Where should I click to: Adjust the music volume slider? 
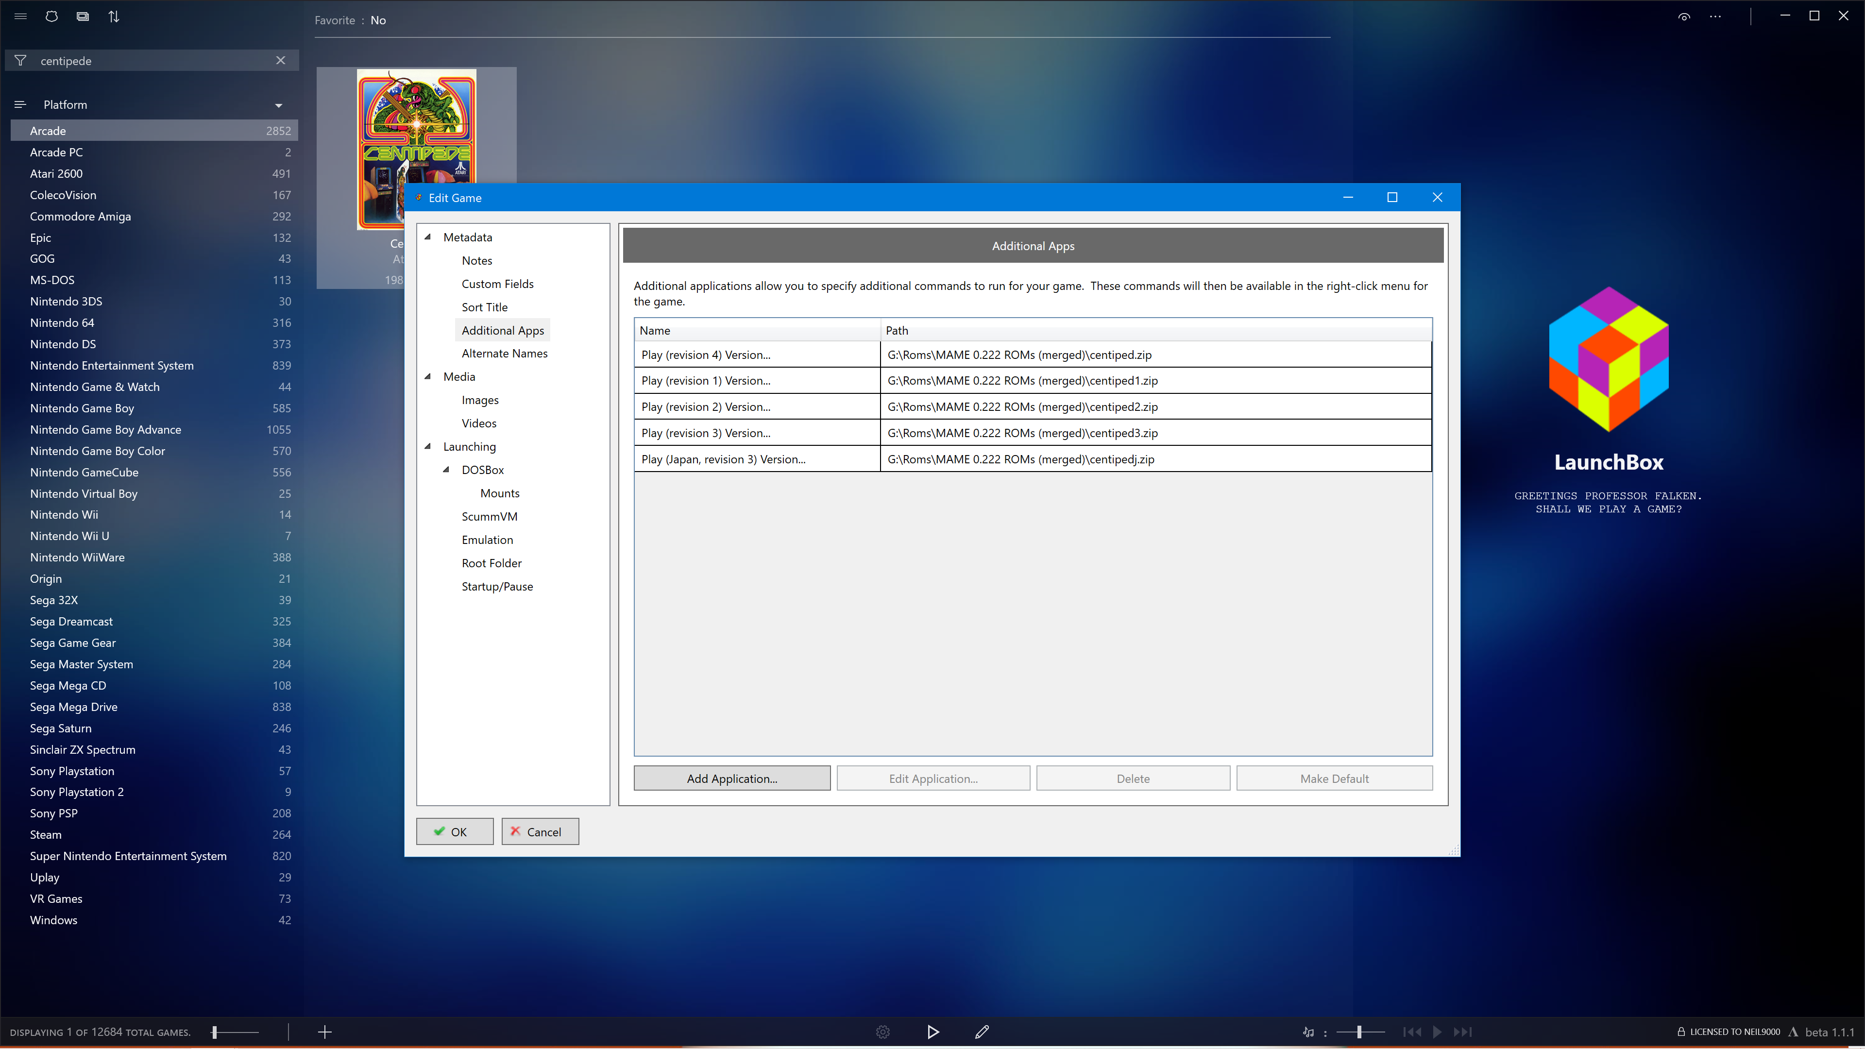pos(1360,1032)
